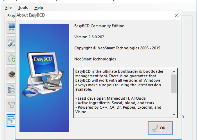
Task: Click the database BCD Backup sidebar icon
Action: 11,90
